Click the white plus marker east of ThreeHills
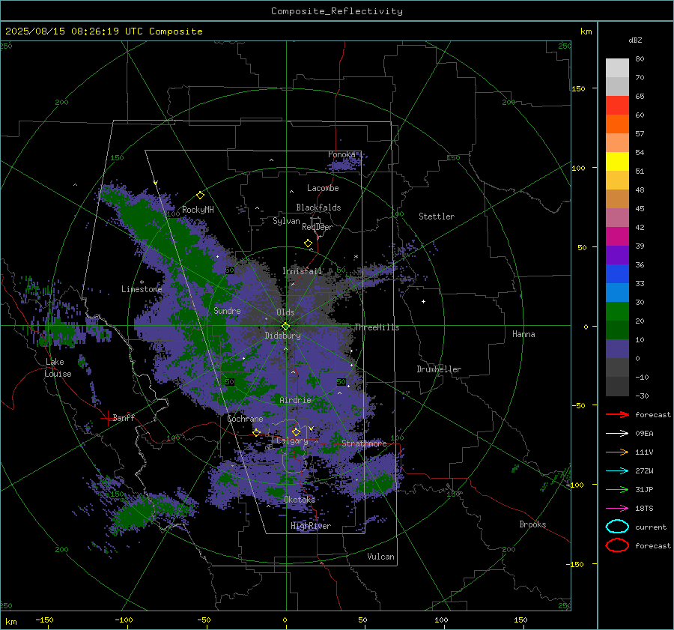This screenshot has width=674, height=630. (423, 301)
